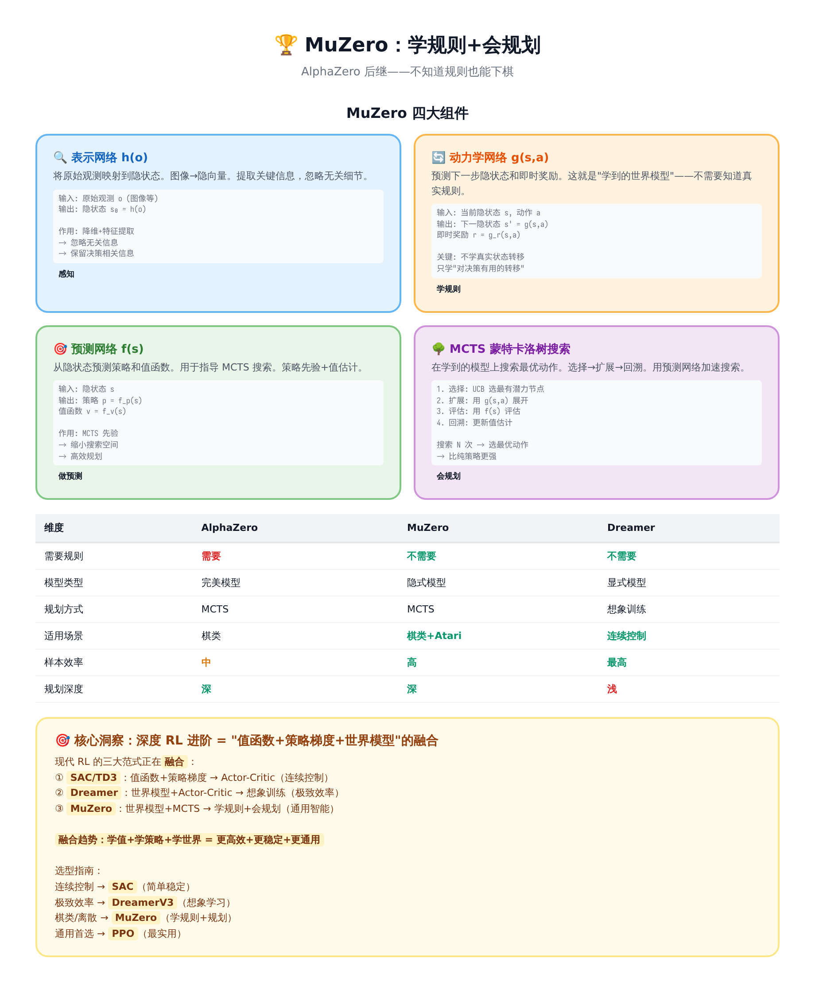Select the card heading "MCTS 蒙特卡洛树搜索"

(510, 349)
